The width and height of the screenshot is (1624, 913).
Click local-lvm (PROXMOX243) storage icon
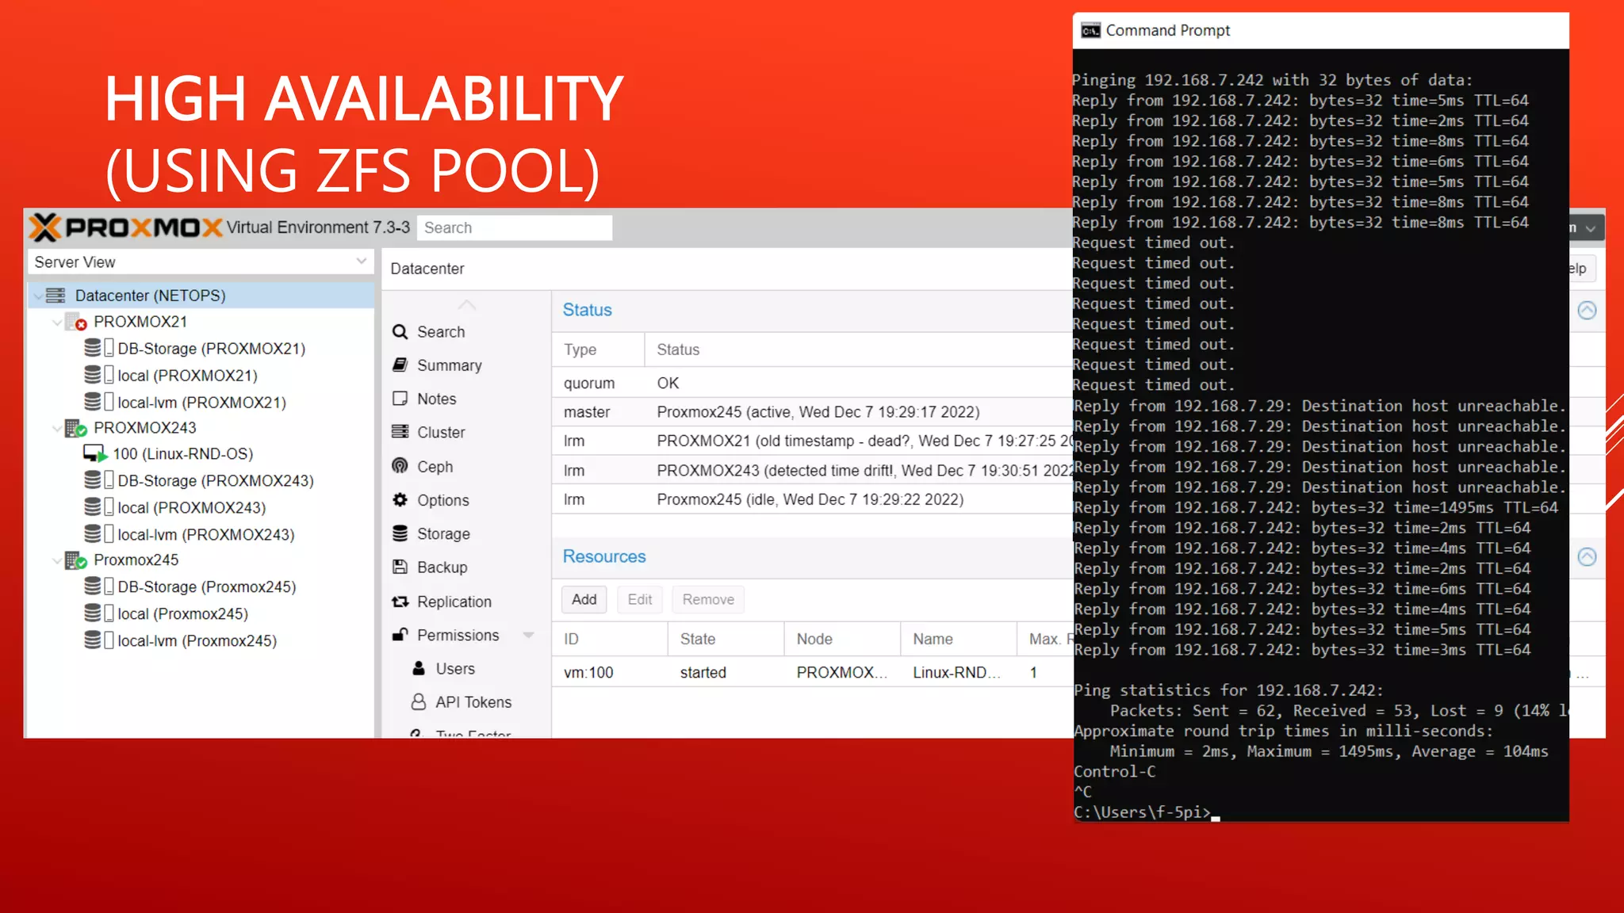point(99,534)
